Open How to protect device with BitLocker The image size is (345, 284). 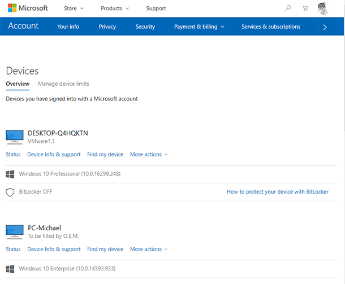(x=278, y=192)
